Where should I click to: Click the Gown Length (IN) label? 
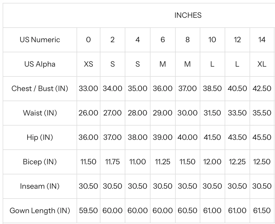[40, 211]
